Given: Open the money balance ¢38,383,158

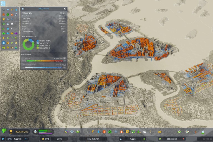Looking at the screenshot, I should [x=172, y=139].
